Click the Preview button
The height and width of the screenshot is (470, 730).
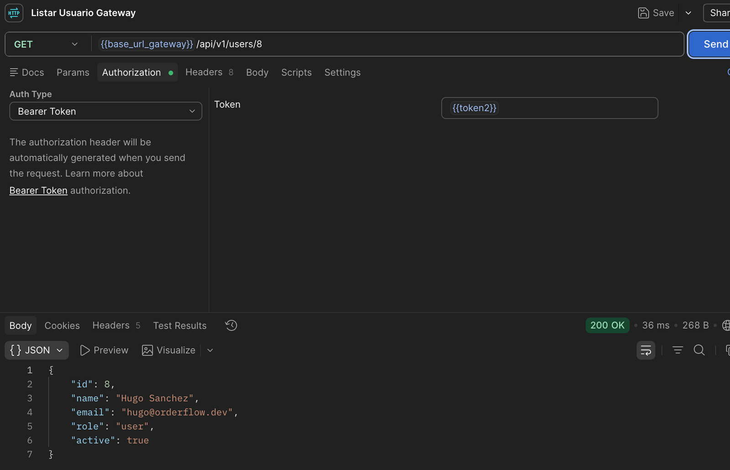click(x=104, y=350)
